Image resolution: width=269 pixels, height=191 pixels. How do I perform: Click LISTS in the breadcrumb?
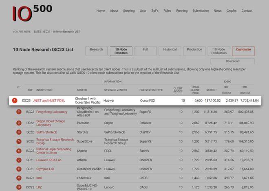[x=37, y=31]
